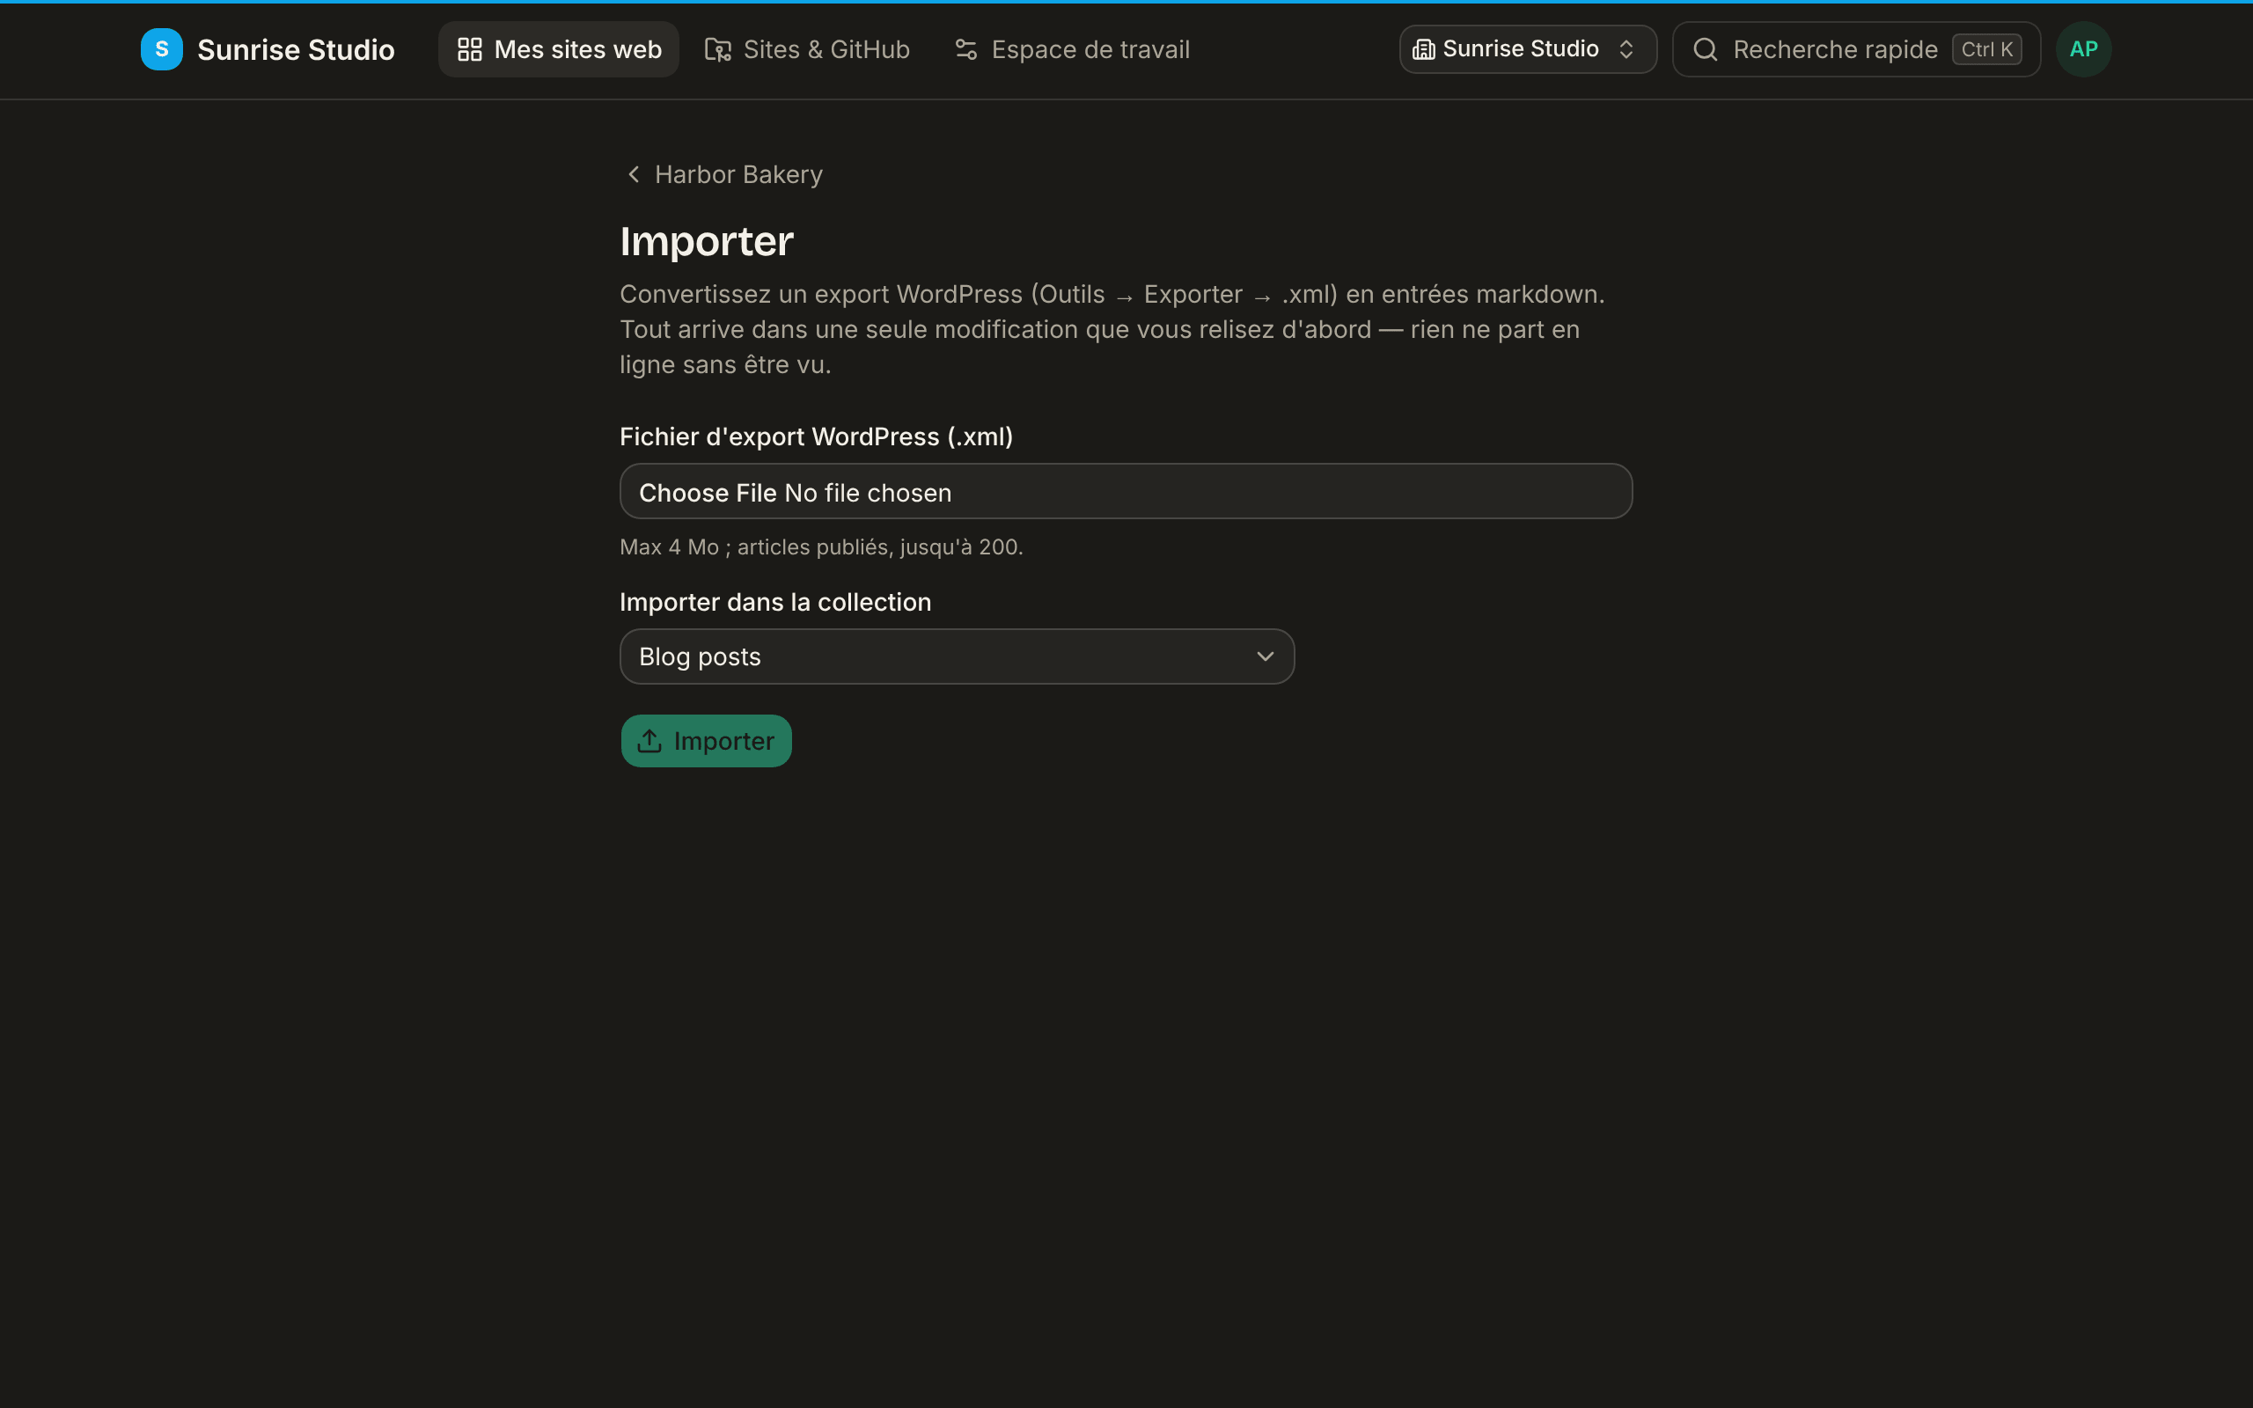
Task: Click the back chevron beside Harbor Bakery
Action: [634, 174]
